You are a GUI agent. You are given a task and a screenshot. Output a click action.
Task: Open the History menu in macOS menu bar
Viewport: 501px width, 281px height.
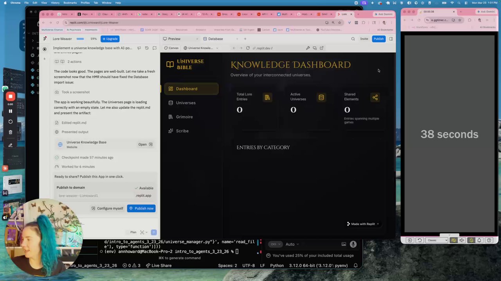[55, 3]
